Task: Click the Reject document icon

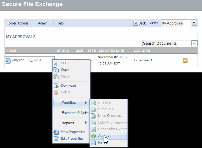Action: (93, 143)
